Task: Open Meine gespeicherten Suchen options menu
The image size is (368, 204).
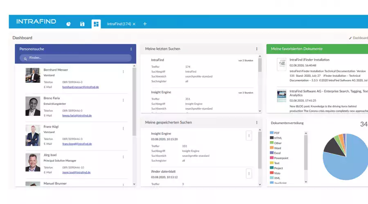Action: 257,122
